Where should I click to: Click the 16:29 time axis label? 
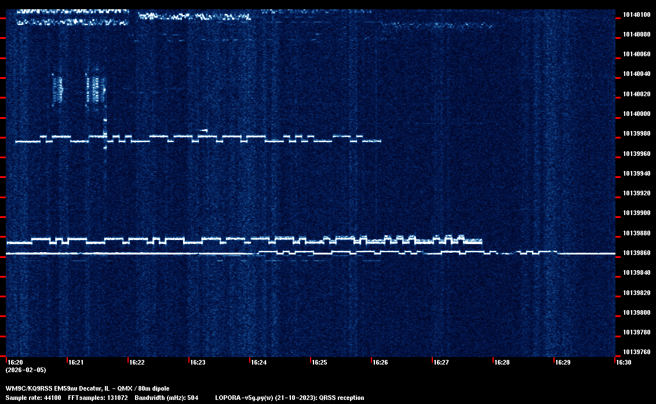(563, 362)
